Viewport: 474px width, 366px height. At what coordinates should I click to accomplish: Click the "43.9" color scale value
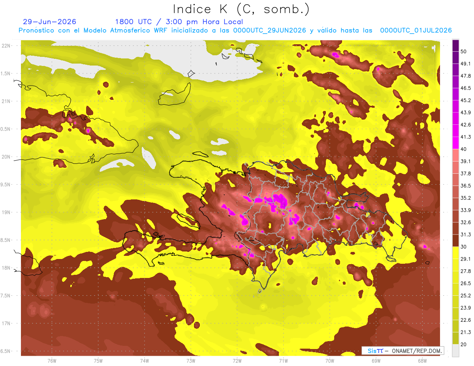(465, 113)
